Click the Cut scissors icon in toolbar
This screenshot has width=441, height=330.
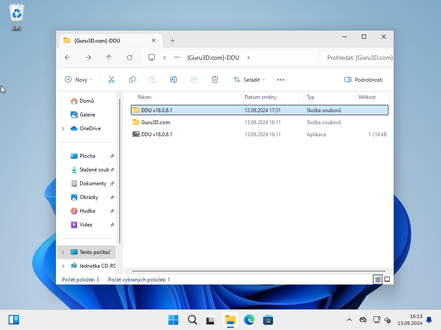pyautogui.click(x=111, y=79)
